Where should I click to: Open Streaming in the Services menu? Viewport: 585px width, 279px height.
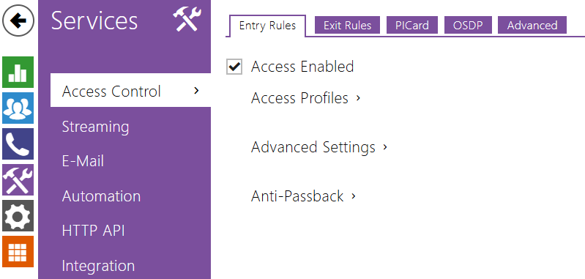(x=95, y=127)
